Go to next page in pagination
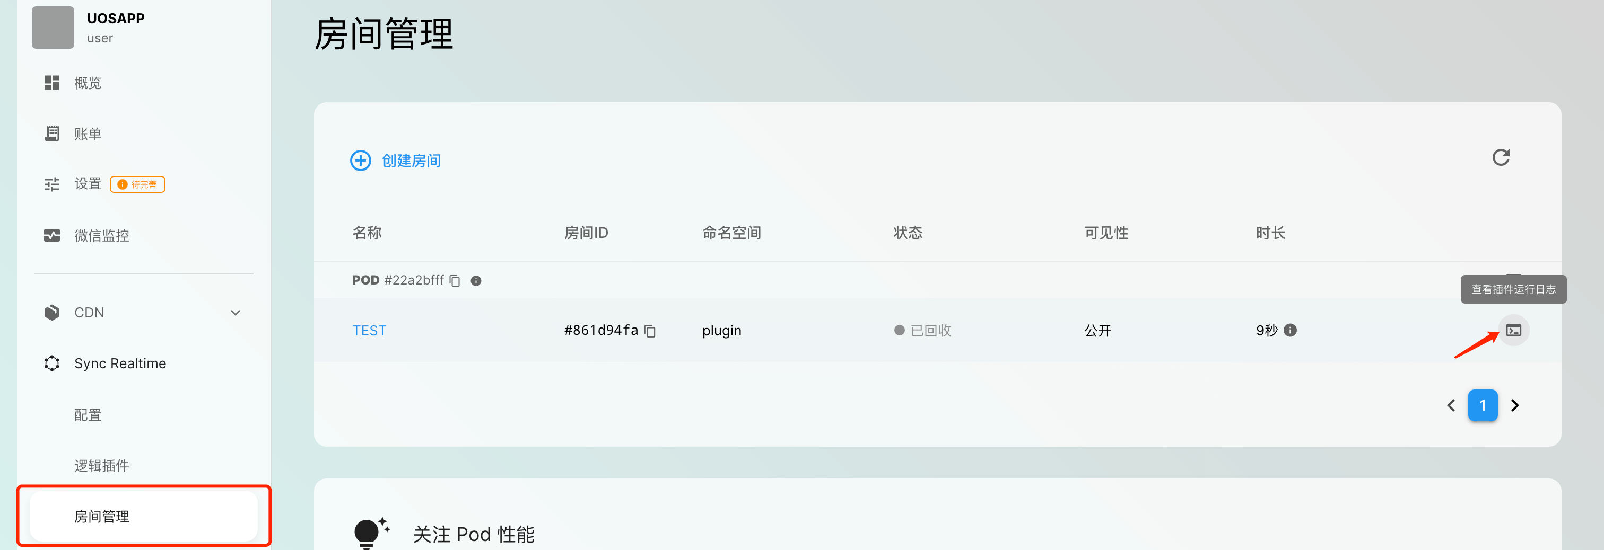 click(1515, 406)
